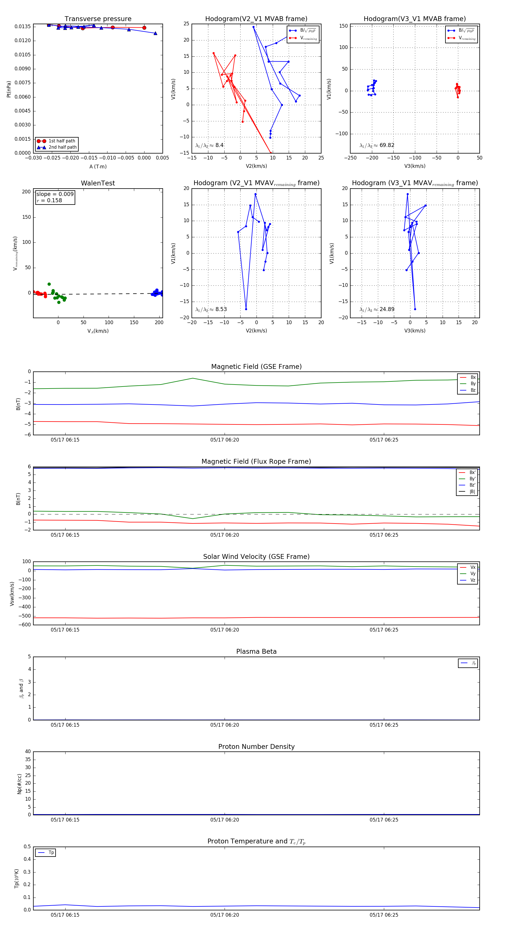Select the βp legend in Plasma Beta panel
This screenshot has width=513, height=940.
tap(468, 663)
